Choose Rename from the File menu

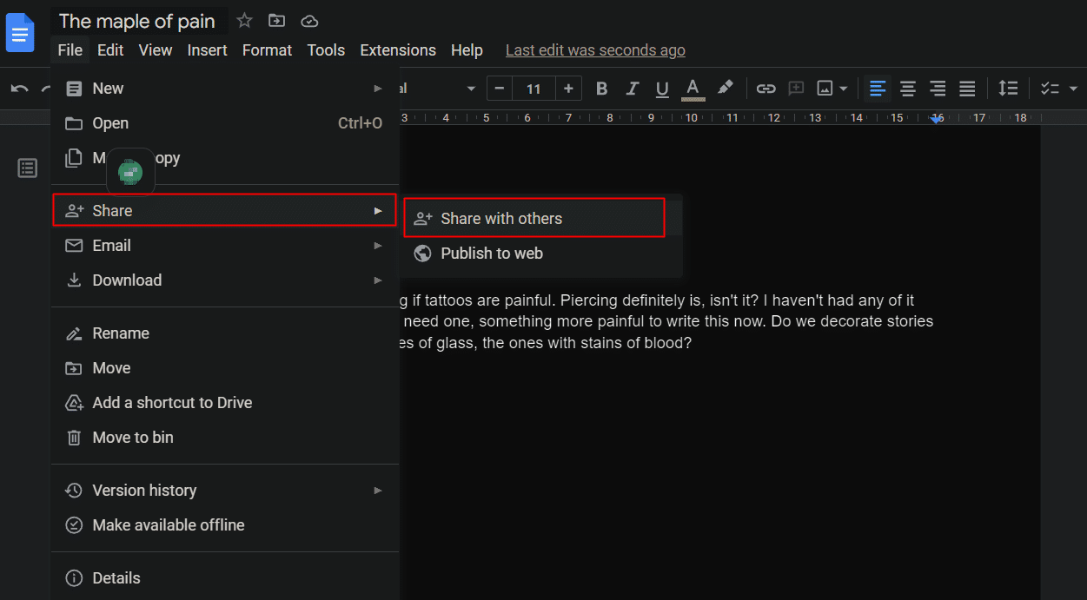pos(225,333)
